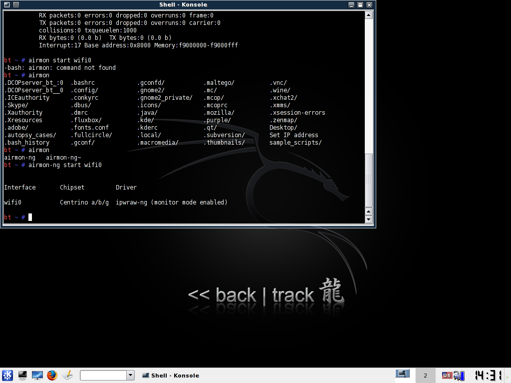Click the '-bash: airmon: command not found' line
The image size is (511, 383).
click(60, 67)
